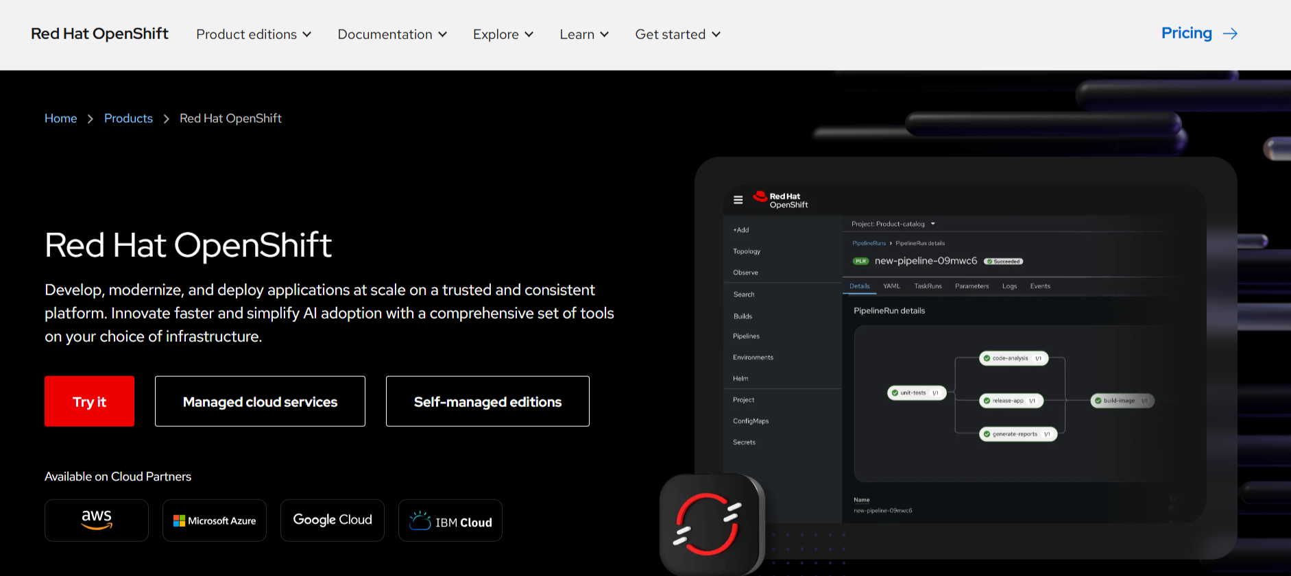
Task: Click the large OpenShift circular-arrows app icon
Action: tap(712, 524)
